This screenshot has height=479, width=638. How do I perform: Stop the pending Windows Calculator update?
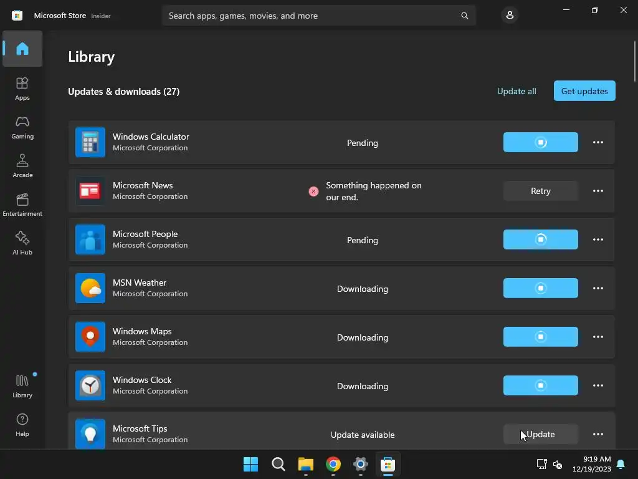click(540, 142)
